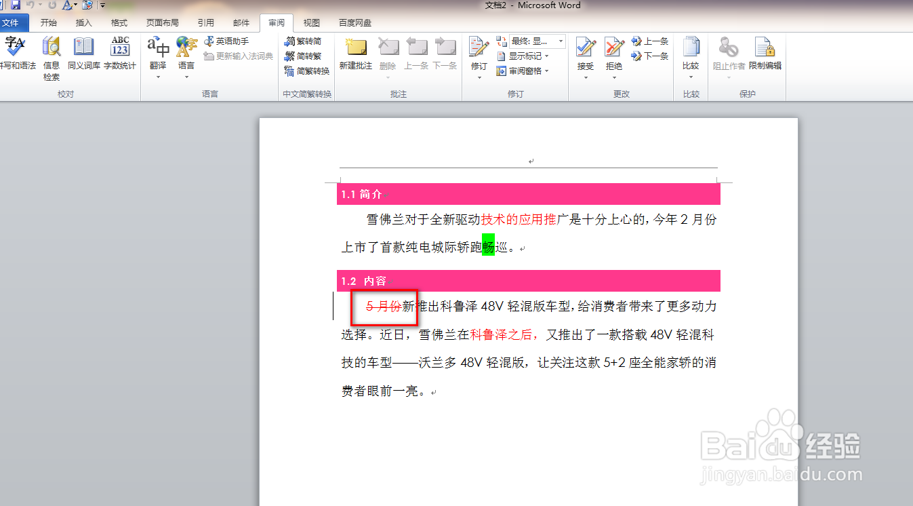Go to next comment 下一条 in 批注
The image size is (913, 506).
point(445,54)
